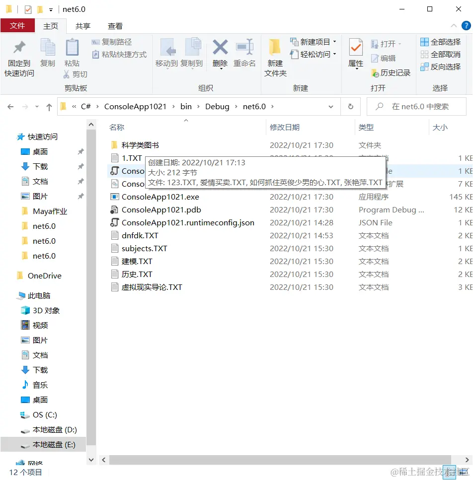This screenshot has width=473, height=480.
Task: Click Select none (全部取消)
Action: (441, 55)
